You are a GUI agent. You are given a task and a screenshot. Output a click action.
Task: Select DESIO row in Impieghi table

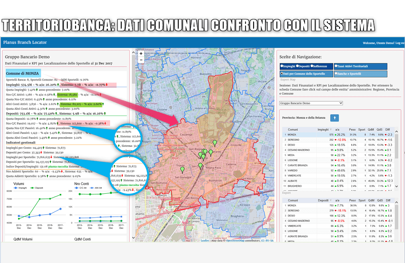point(338,145)
